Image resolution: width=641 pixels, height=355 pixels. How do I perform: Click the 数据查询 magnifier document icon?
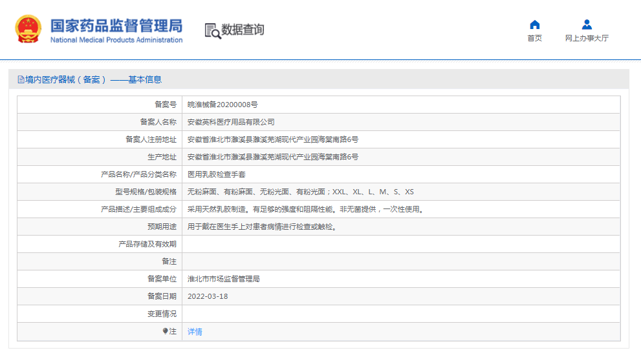click(x=212, y=30)
